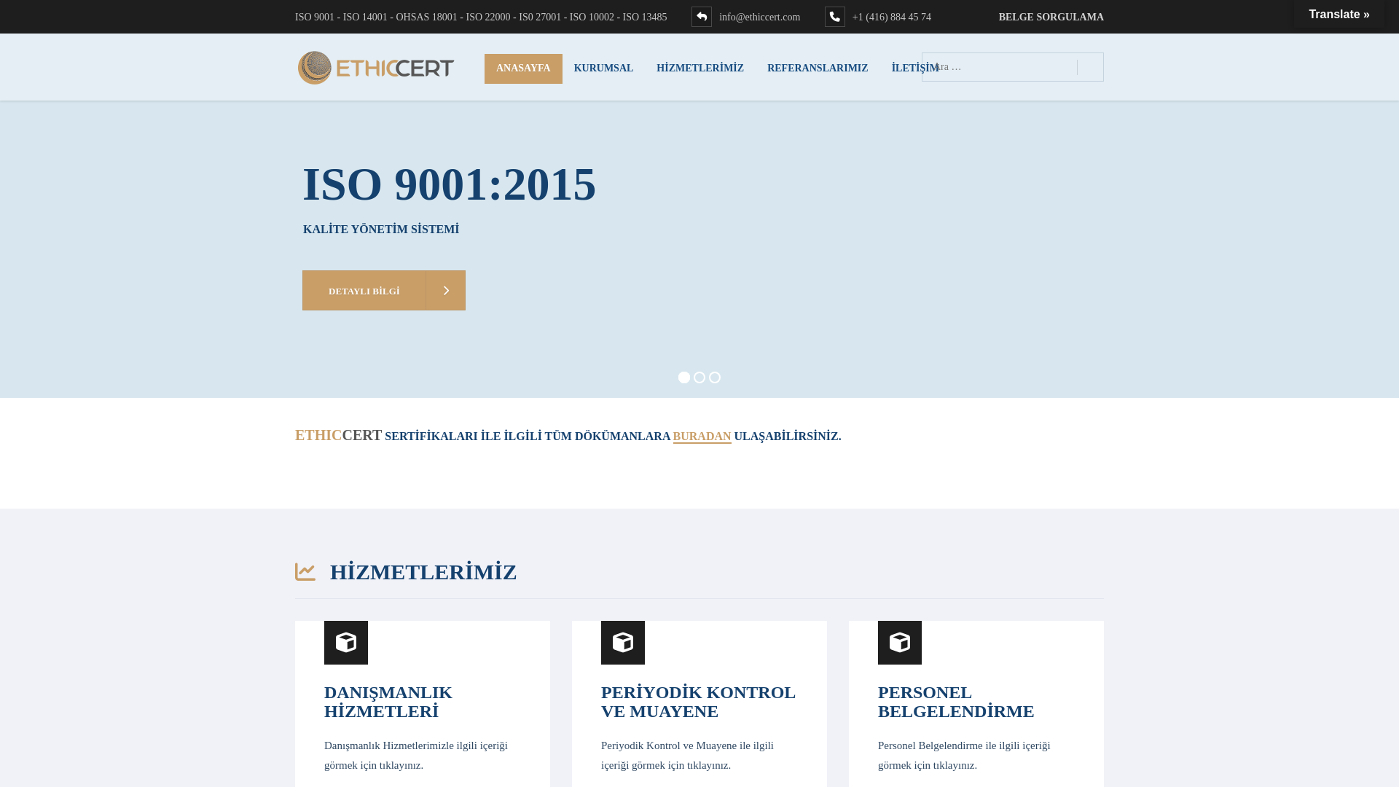1399x787 pixels.
Task: Click the Periyodik Kontrol box icon
Action: point(623,643)
